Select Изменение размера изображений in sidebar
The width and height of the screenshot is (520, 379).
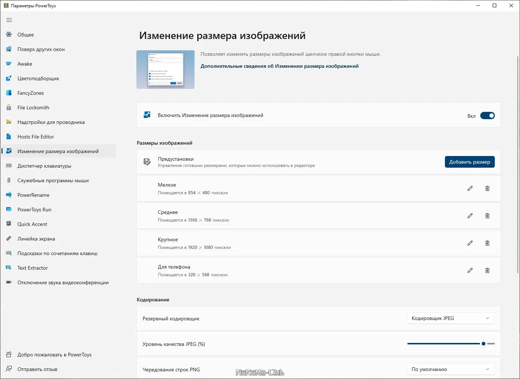click(59, 151)
